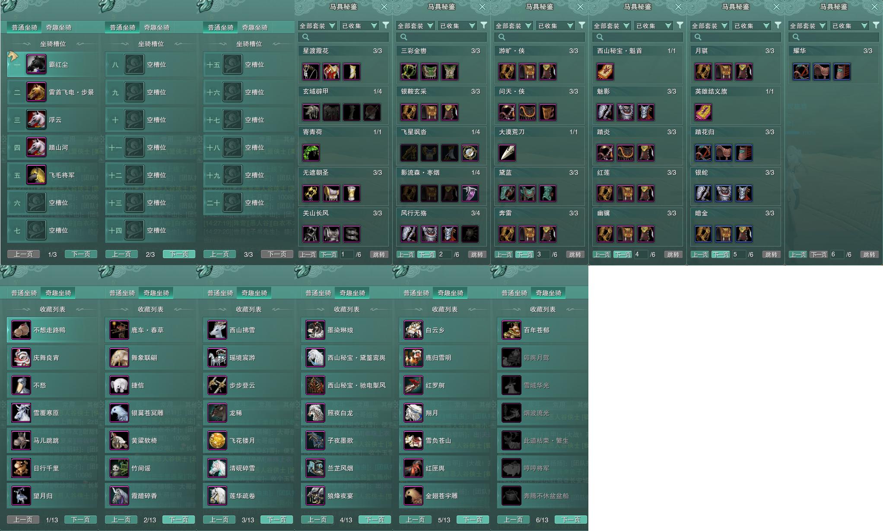Select the 霸红尘 mount icon
This screenshot has height=531, width=883.
coord(36,64)
